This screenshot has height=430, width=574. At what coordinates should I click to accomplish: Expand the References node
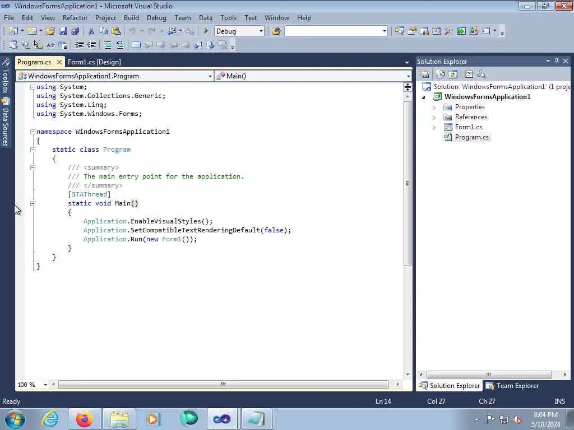coord(434,118)
